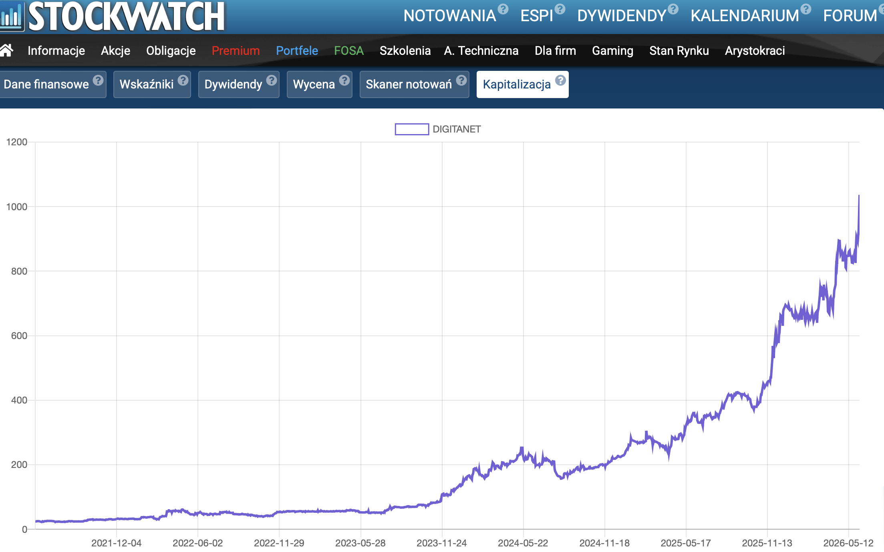Click question mark on Wskaźniki button
This screenshot has height=552, width=884.
pos(183,80)
